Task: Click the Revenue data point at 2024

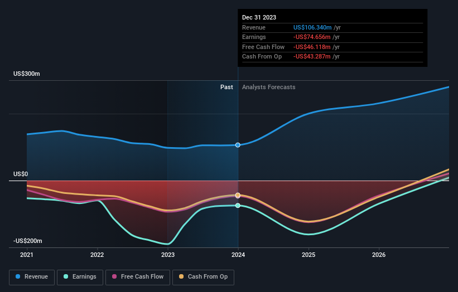Action: tap(238, 145)
